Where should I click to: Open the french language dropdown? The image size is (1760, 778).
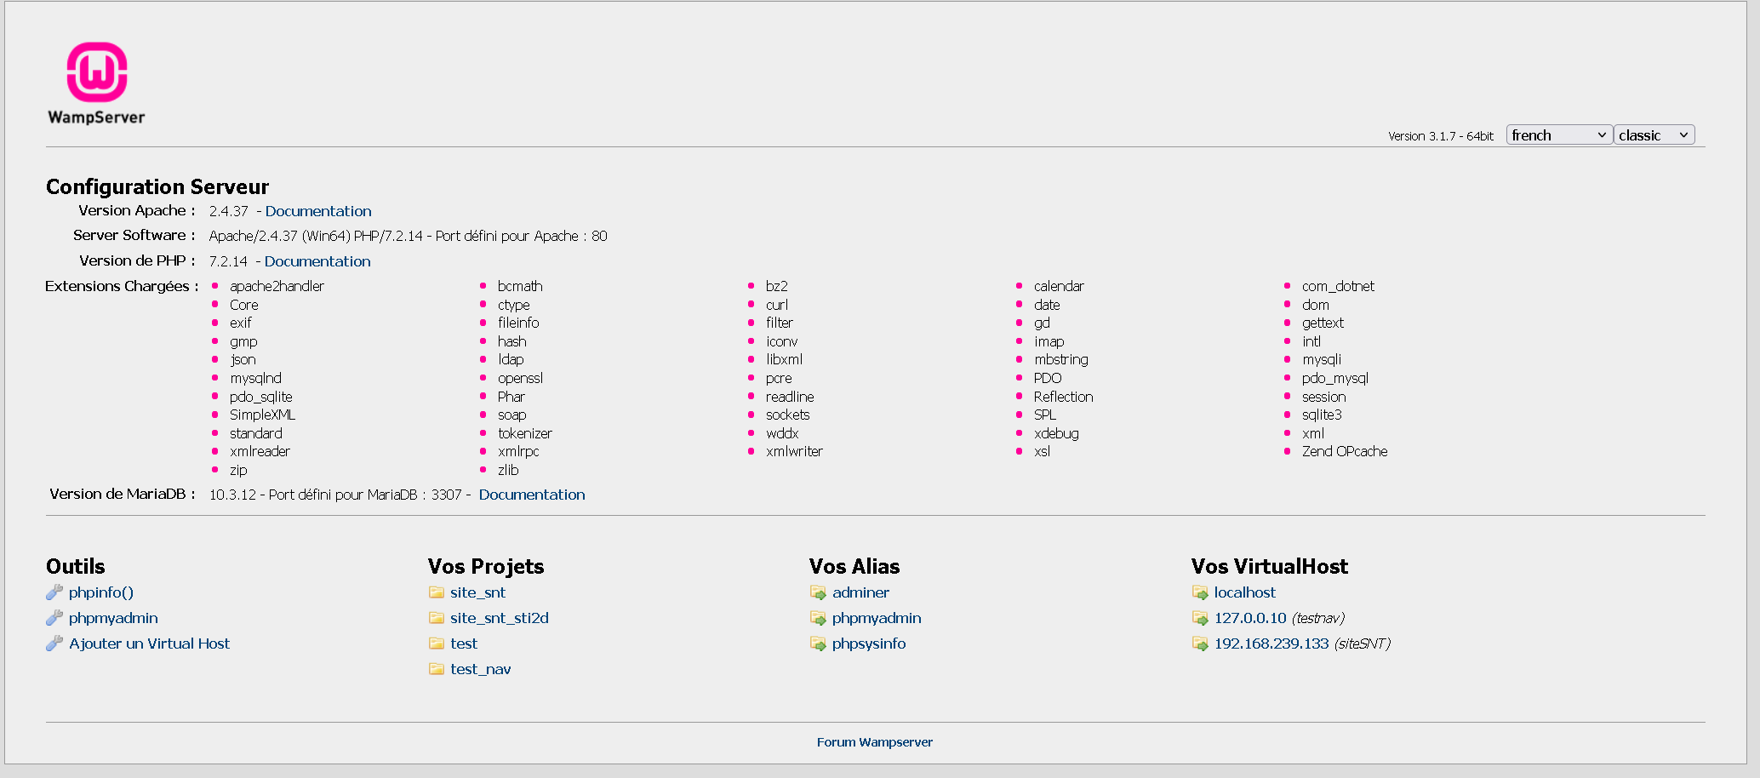(1559, 135)
